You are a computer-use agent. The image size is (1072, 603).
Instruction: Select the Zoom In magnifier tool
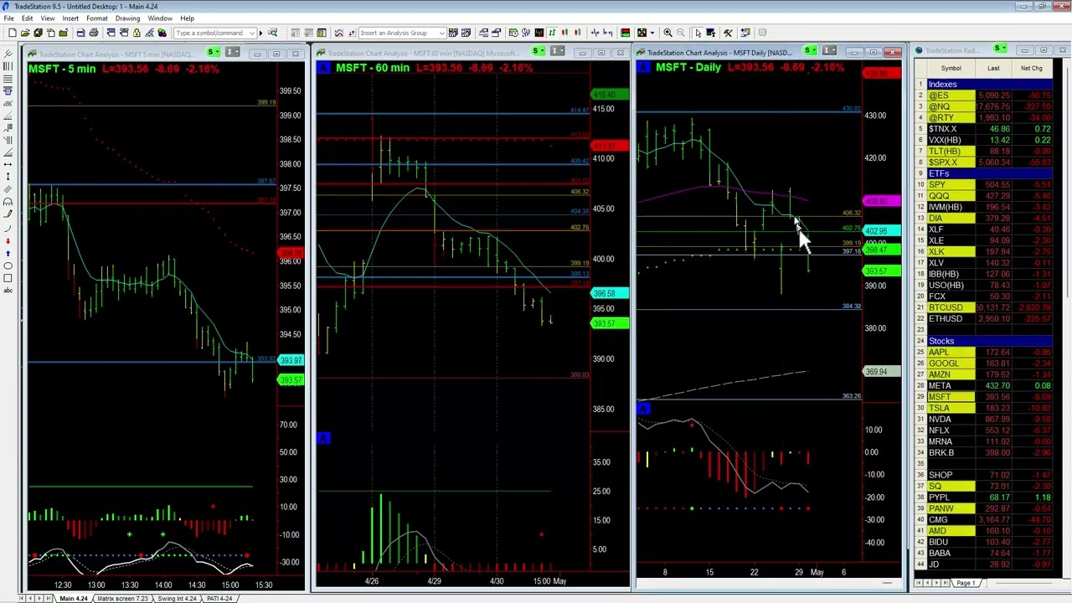(x=667, y=33)
